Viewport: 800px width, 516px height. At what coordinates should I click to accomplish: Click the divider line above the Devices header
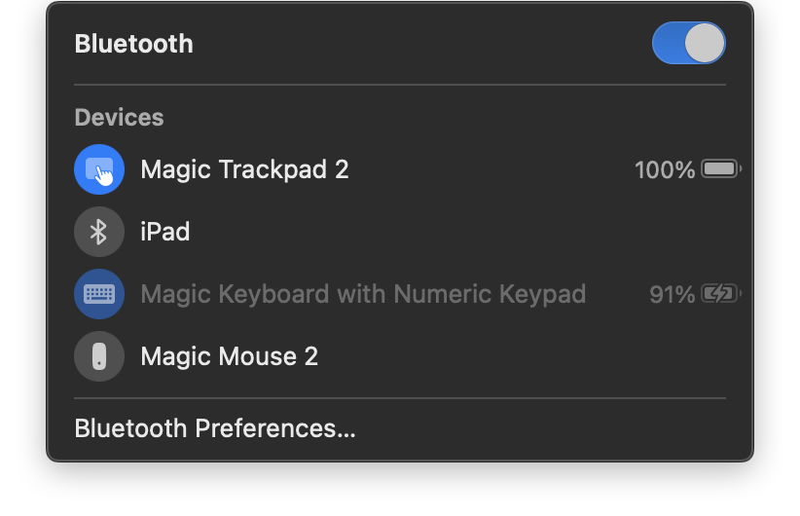[x=399, y=85]
